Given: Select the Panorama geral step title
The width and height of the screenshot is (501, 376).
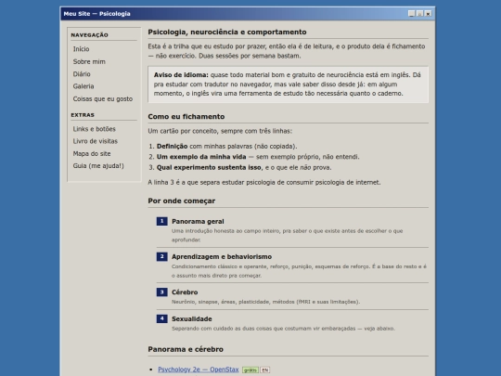Looking at the screenshot, I should pyautogui.click(x=198, y=221).
